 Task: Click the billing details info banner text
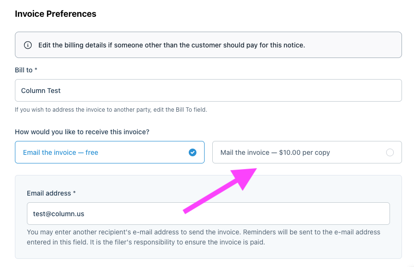[x=171, y=45]
